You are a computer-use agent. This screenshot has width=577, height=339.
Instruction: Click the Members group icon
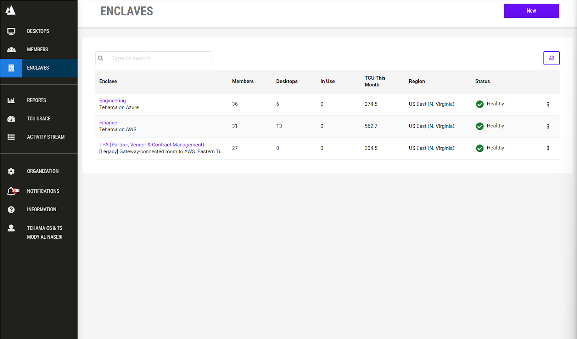11,50
